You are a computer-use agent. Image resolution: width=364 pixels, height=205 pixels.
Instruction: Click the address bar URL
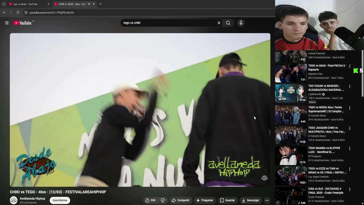tap(52, 13)
